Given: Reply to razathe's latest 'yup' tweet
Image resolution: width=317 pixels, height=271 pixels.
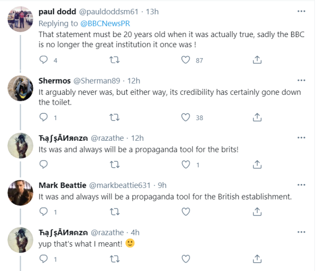Looking at the screenshot, I should click(x=43, y=259).
